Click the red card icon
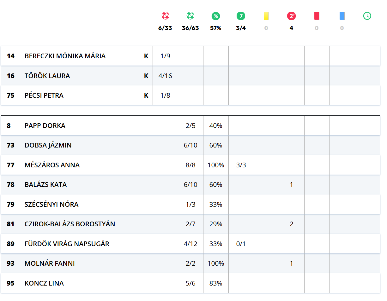 (317, 16)
